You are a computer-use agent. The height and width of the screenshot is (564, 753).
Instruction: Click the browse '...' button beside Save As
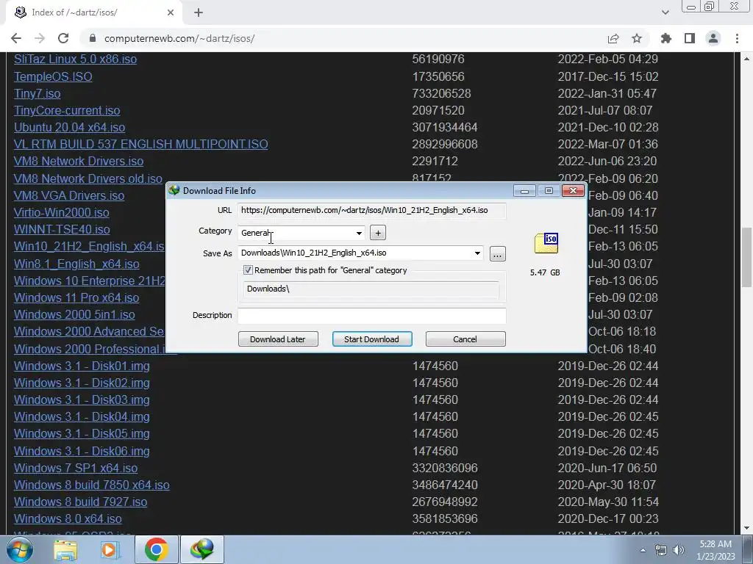(498, 253)
